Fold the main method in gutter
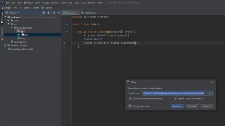The image size is (225, 126). (71, 32)
